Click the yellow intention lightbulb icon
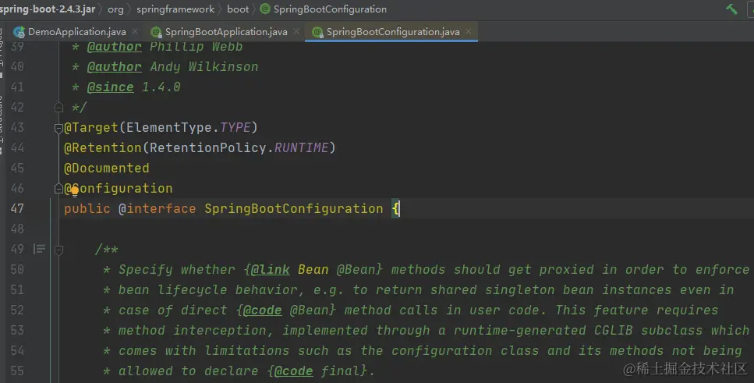Viewport: 754px width, 383px height. [x=75, y=192]
